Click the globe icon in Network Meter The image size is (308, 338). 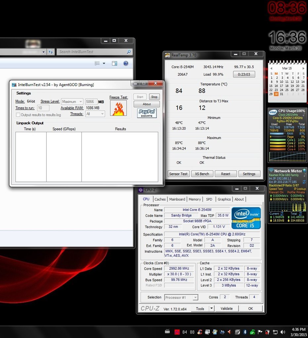tap(305, 171)
